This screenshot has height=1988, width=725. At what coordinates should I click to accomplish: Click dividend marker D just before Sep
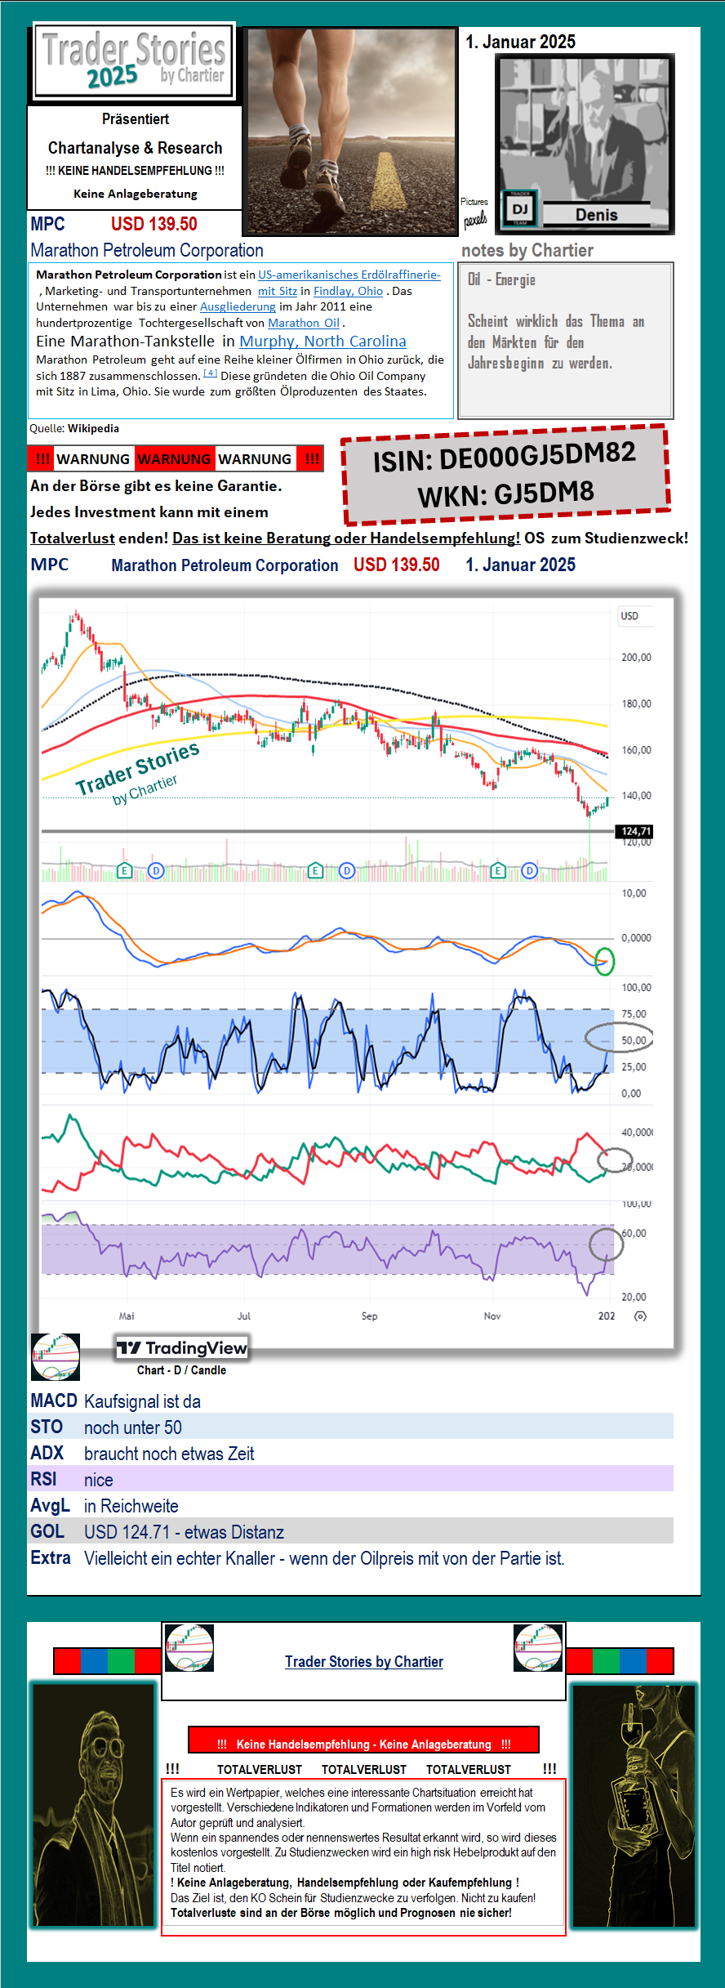click(347, 871)
